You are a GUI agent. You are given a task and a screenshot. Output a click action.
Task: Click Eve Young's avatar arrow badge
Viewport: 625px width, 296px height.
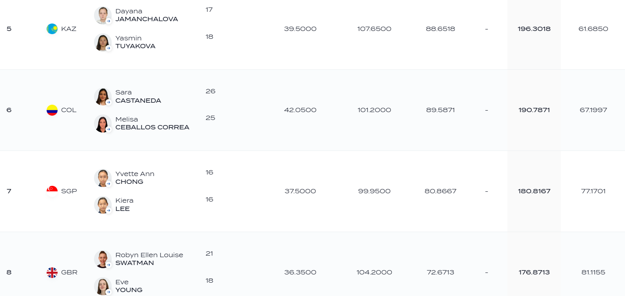109,292
